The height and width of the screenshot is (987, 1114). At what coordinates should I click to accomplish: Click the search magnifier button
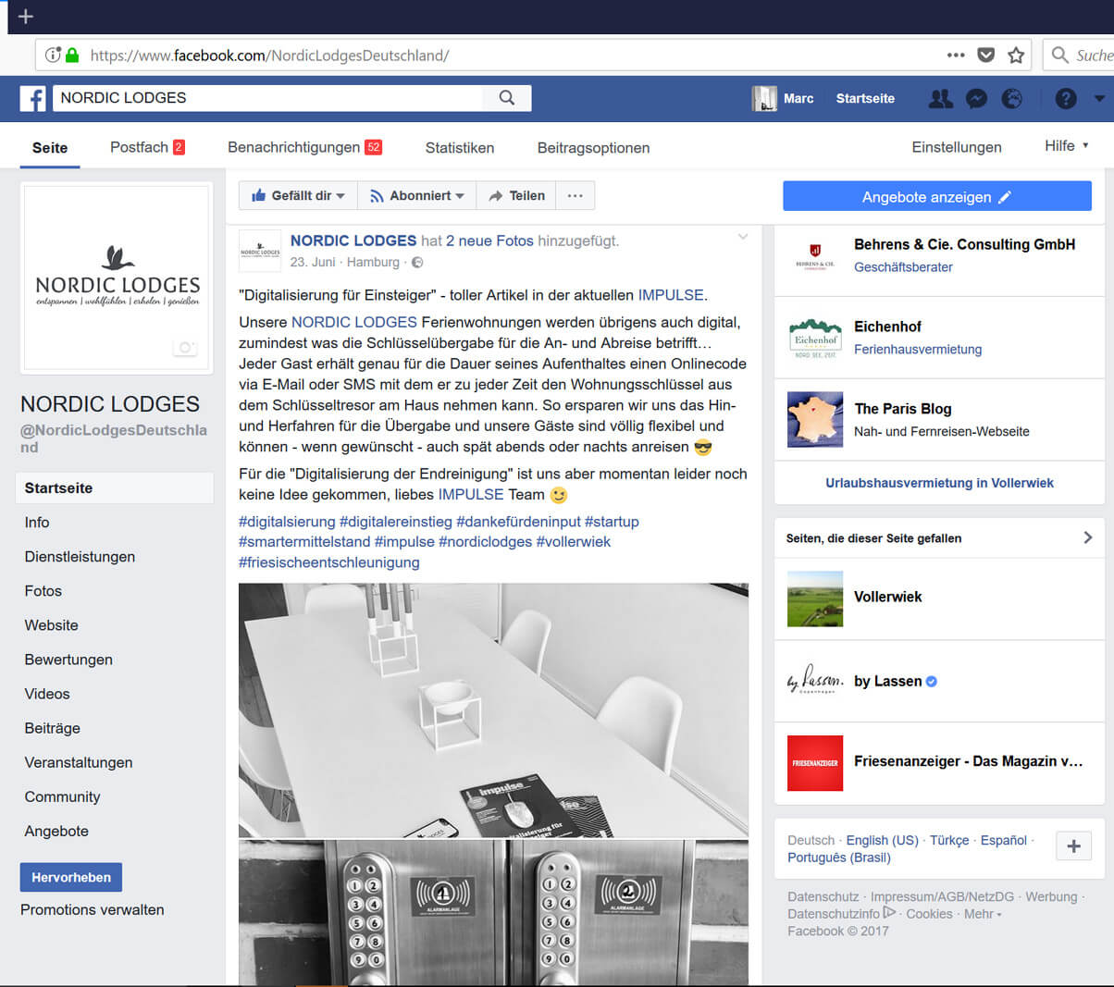coord(506,98)
